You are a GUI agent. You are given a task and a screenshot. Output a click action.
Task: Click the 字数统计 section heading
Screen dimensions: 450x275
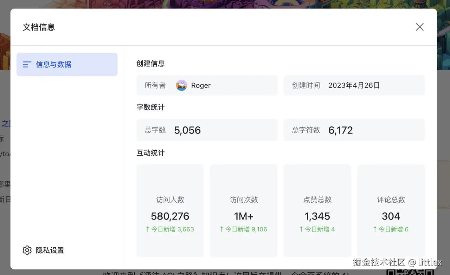[150, 107]
